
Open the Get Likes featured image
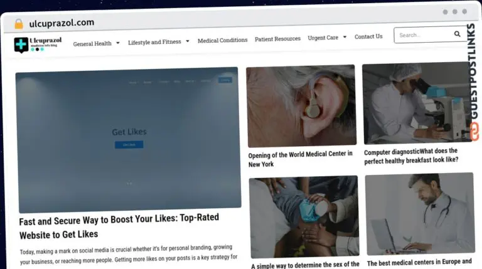click(128, 140)
